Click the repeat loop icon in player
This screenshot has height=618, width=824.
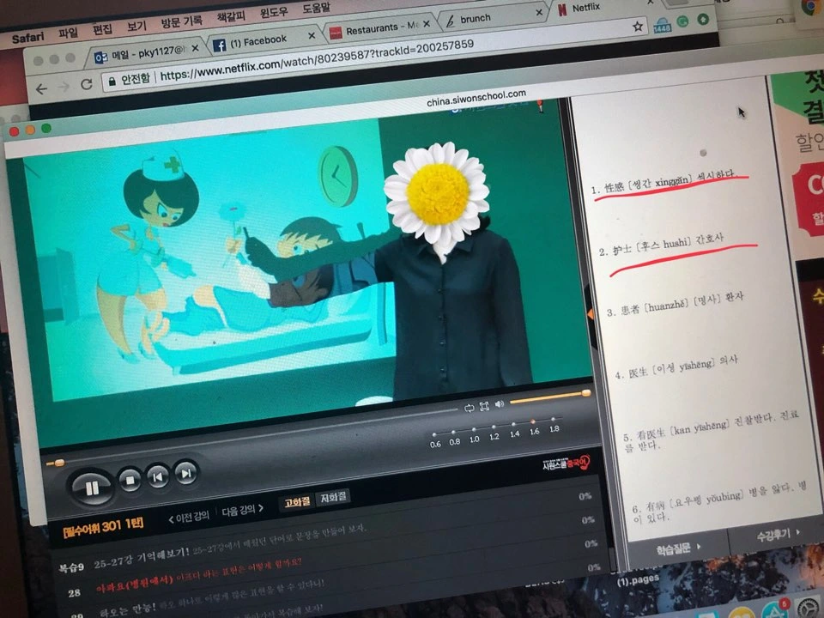[x=470, y=408]
